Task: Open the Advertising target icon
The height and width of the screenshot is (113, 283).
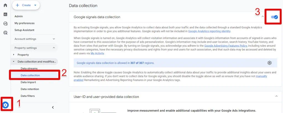Action: pos(5,33)
